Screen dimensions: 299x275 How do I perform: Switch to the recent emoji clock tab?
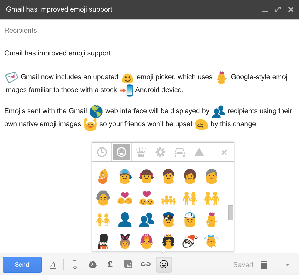click(x=102, y=152)
